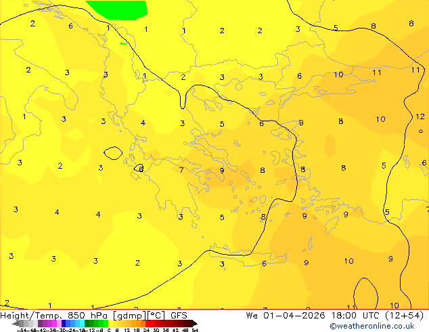Click the darkest green legend swatch
Image resolution: width=429 pixels, height=332 pixels.
tap(87, 323)
